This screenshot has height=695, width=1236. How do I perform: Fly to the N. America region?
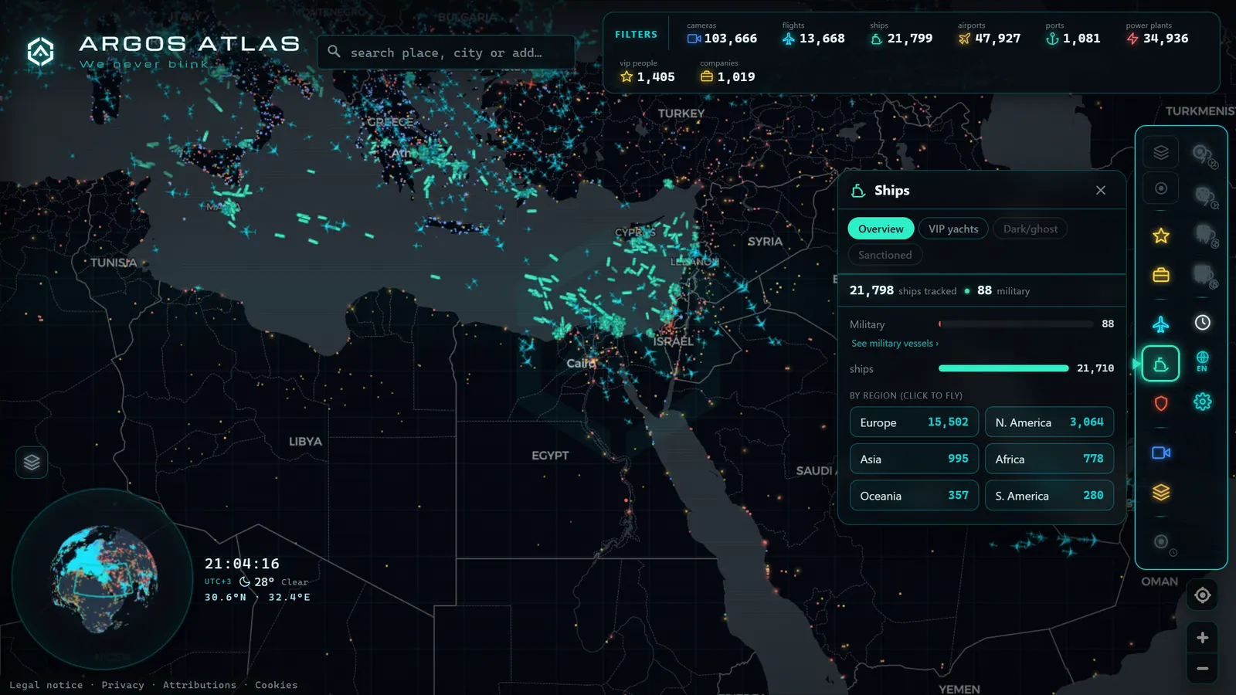1049,422
